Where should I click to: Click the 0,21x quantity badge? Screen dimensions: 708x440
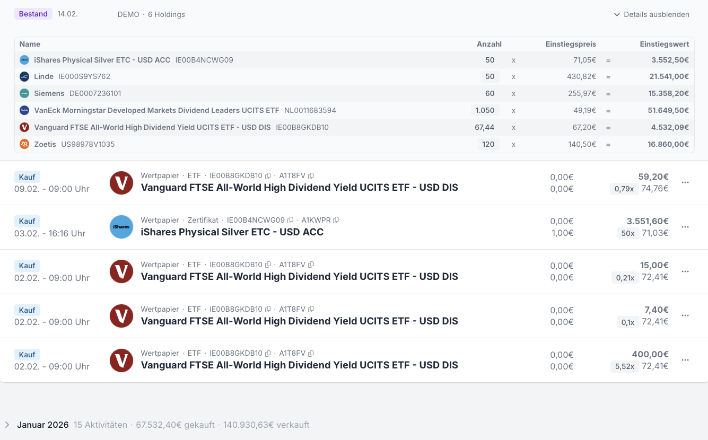(625, 277)
